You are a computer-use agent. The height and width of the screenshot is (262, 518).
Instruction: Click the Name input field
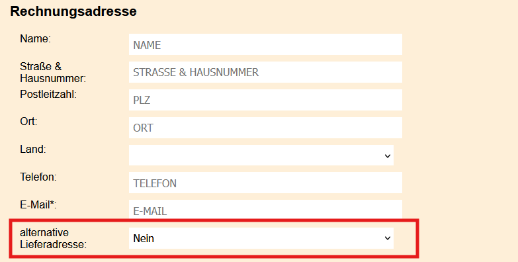[265, 44]
